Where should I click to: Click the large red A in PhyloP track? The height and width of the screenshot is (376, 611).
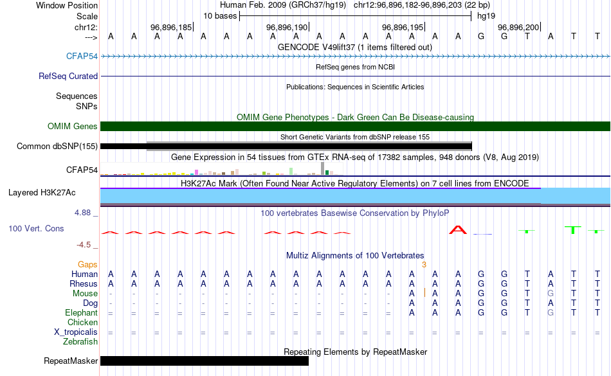pos(458,229)
